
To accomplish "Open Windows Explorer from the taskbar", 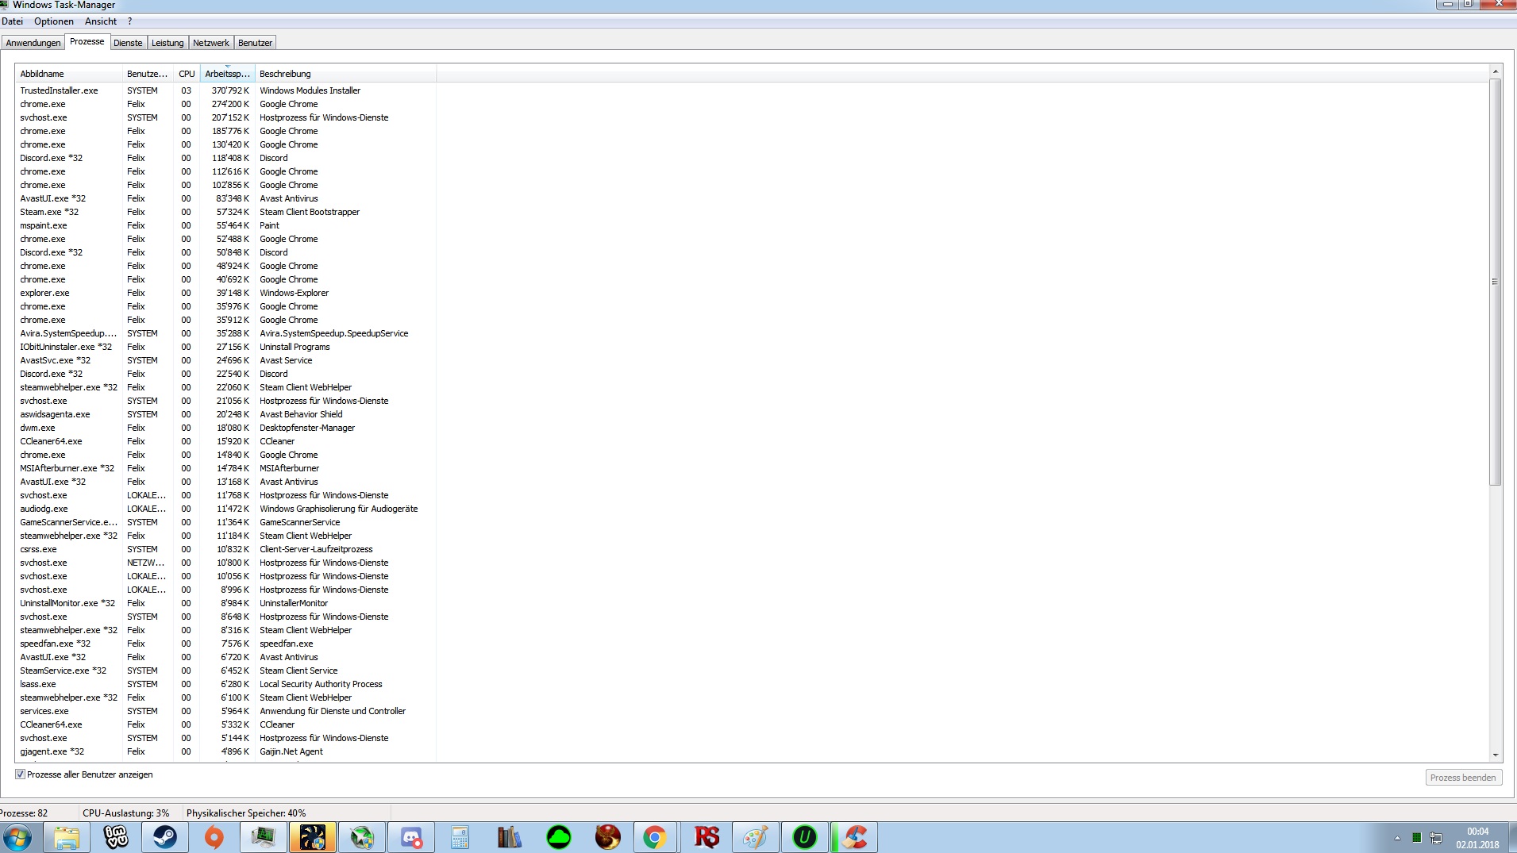I will (x=67, y=837).
